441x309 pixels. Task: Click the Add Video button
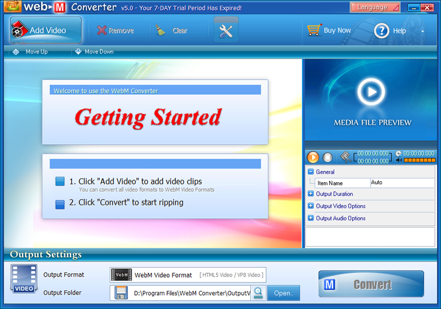(x=46, y=30)
